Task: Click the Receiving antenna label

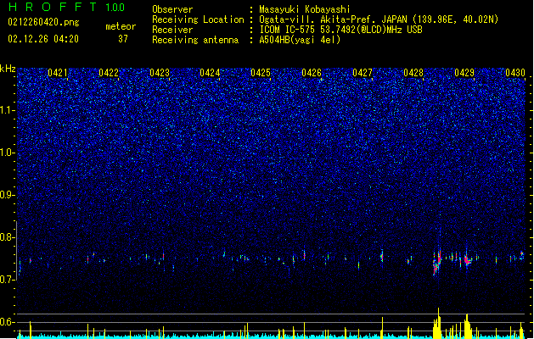Action: (x=195, y=40)
